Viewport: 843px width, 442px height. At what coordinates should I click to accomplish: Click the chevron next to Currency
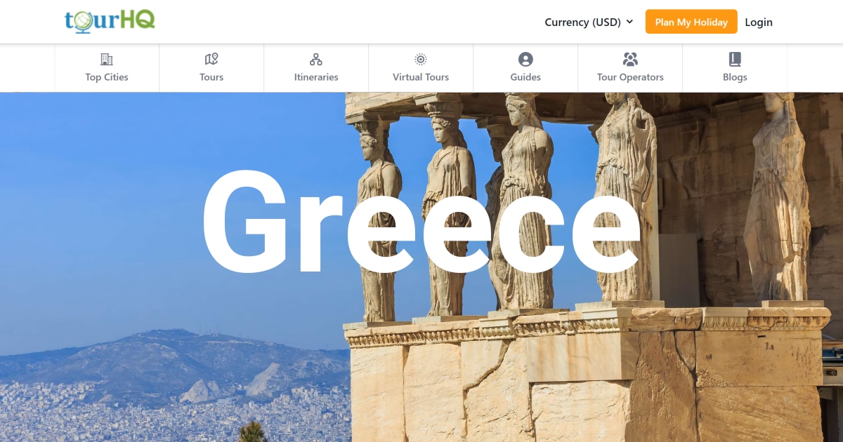coord(630,22)
